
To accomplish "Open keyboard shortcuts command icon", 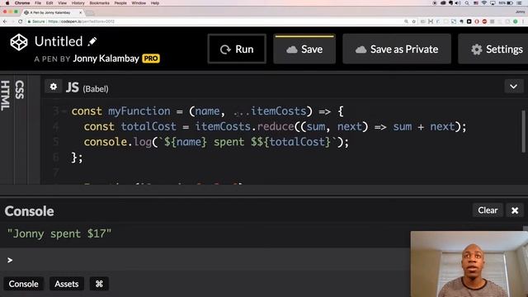I will click(99, 284).
